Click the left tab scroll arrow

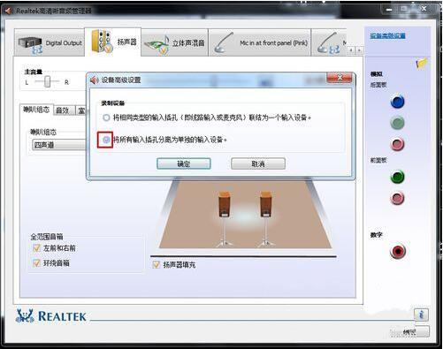click(351, 50)
